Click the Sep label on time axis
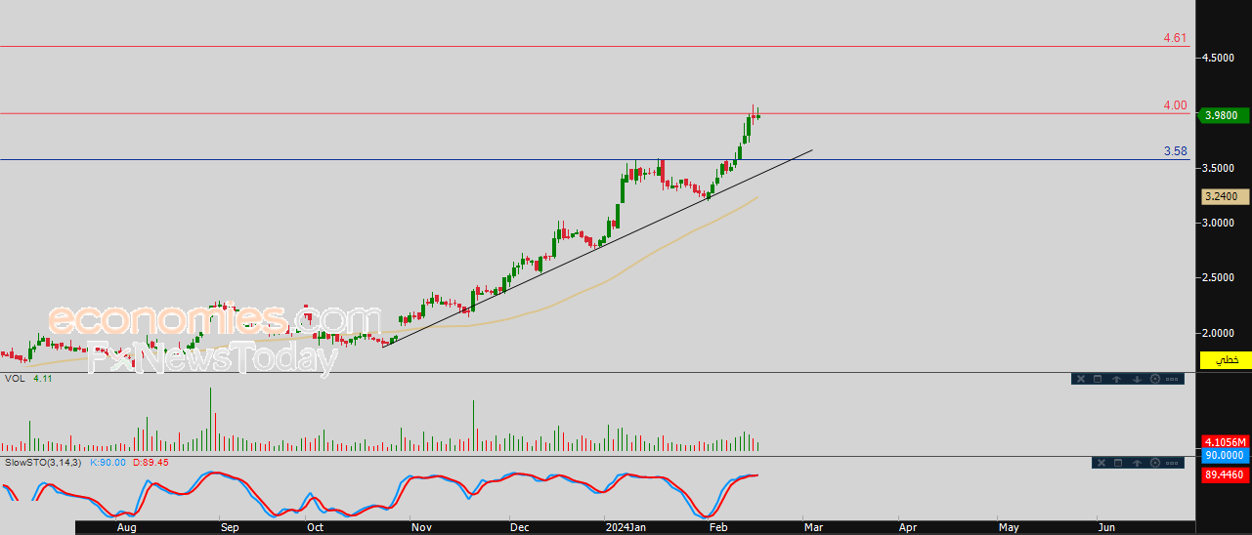 click(229, 527)
